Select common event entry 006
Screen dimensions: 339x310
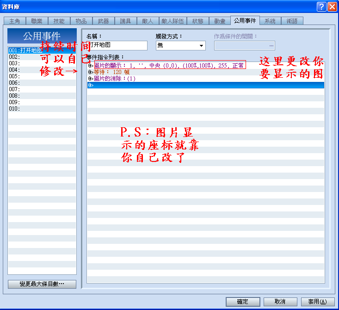pos(42,83)
